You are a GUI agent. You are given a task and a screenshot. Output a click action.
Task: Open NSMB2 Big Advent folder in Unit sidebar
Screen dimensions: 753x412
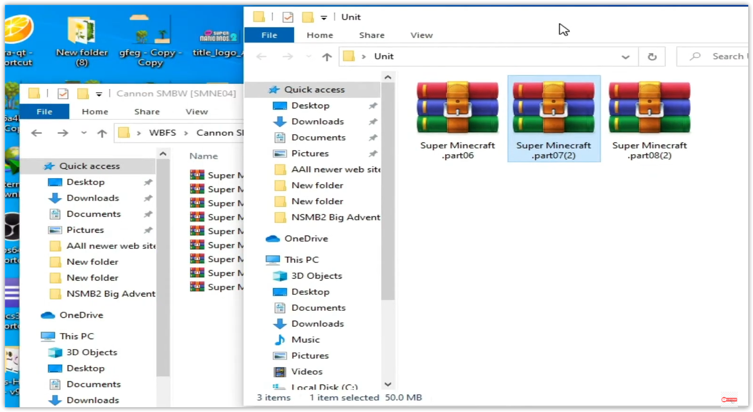coord(336,217)
